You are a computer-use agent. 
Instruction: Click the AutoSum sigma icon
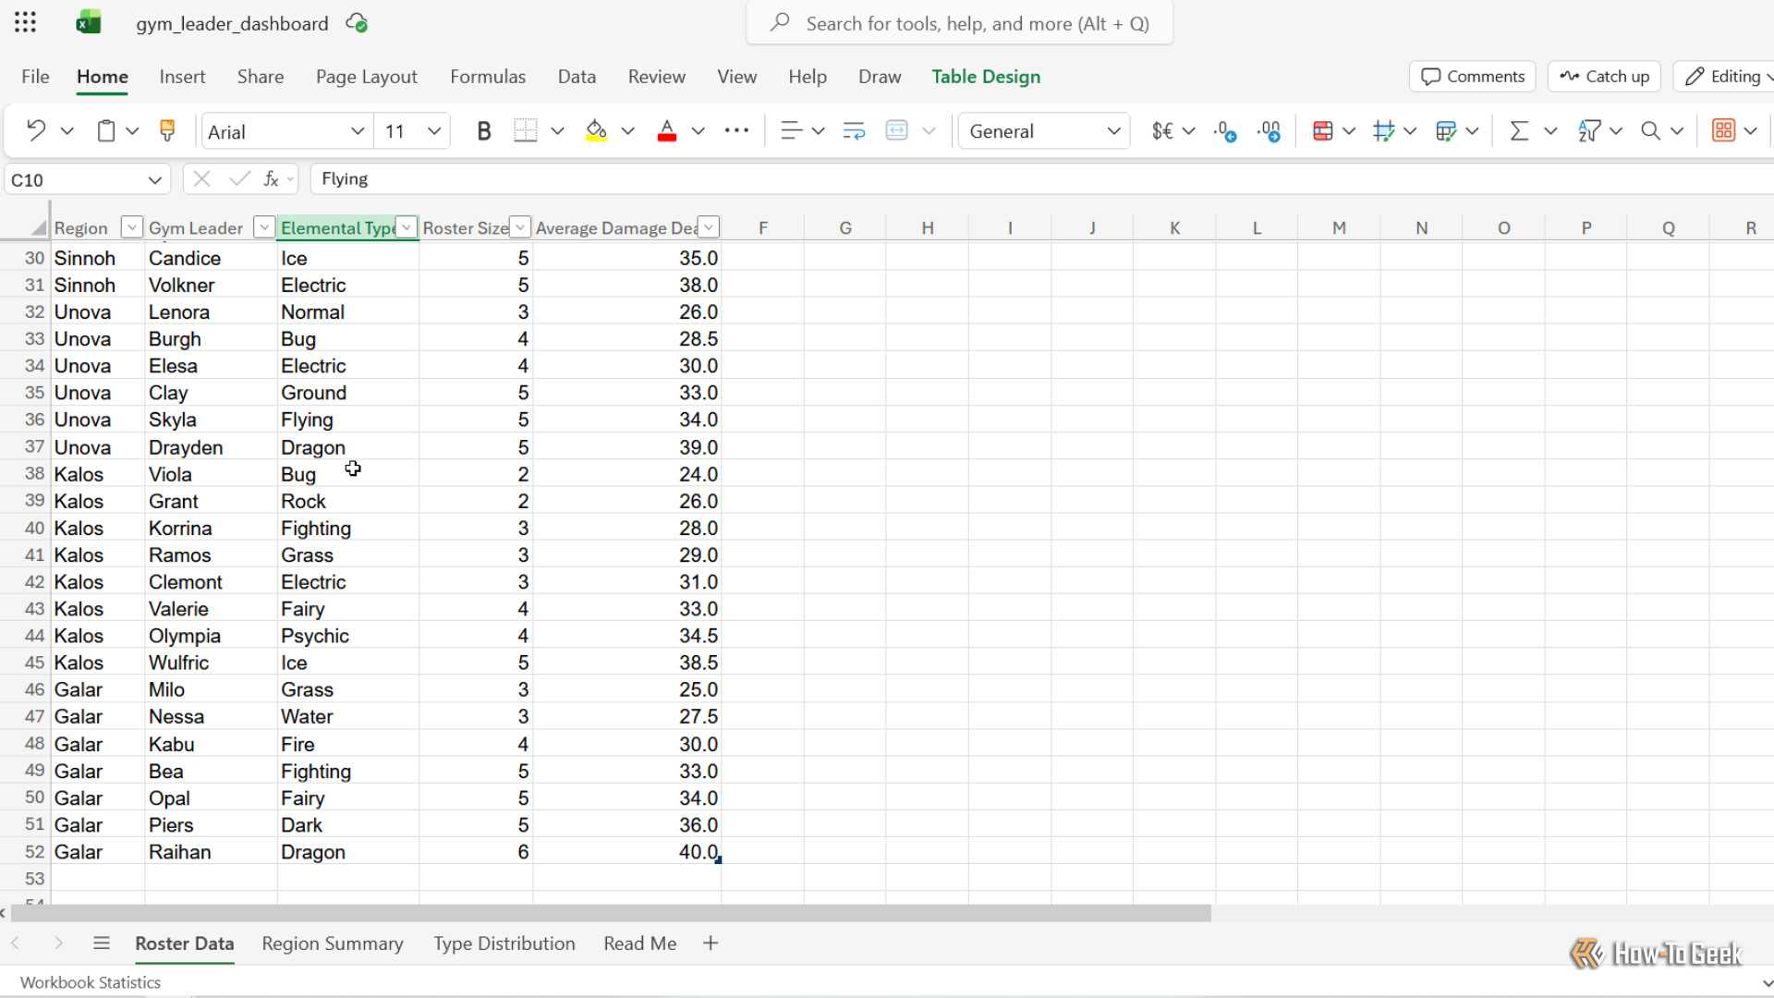[x=1518, y=131]
